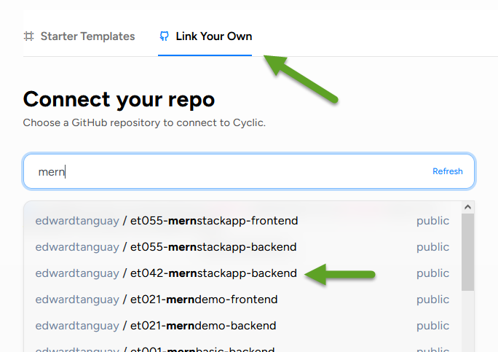Viewport: 498px width, 352px height.
Task: Click the Refresh link in the search box
Action: [x=448, y=171]
